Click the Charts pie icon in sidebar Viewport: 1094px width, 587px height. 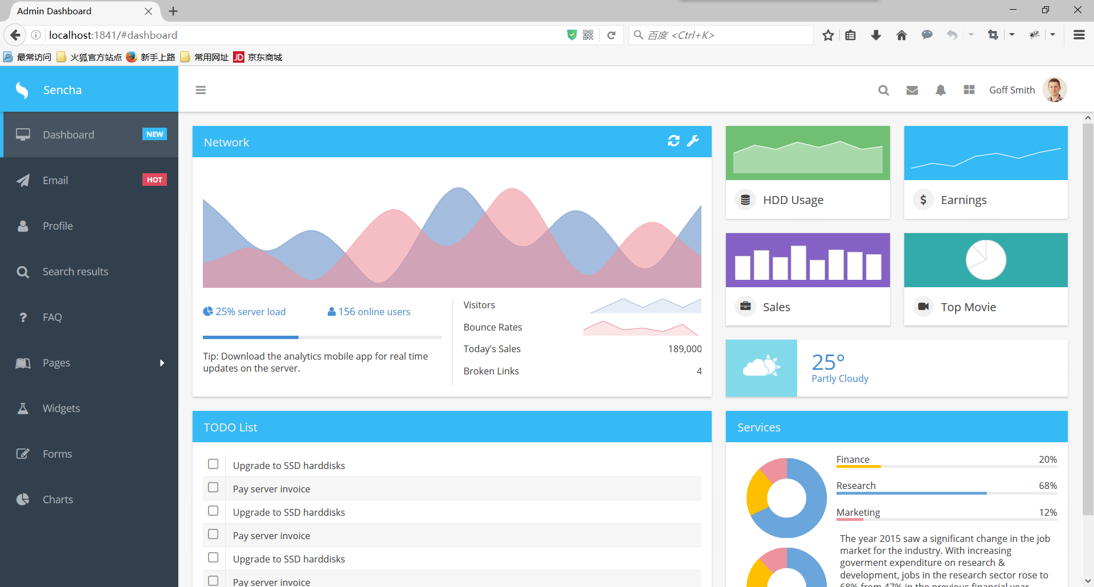click(23, 499)
